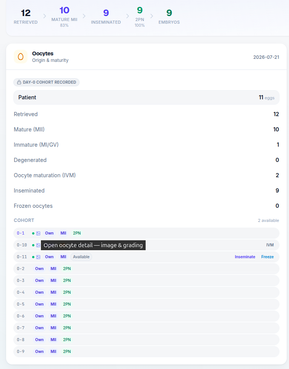This screenshot has width=289, height=369.
Task: Click the 12 Retrieved funnel stat
Action: point(26,16)
